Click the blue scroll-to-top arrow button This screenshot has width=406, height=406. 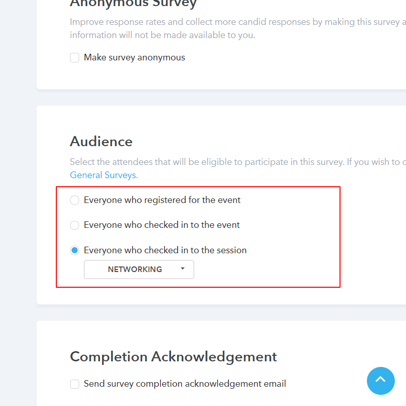[381, 381]
